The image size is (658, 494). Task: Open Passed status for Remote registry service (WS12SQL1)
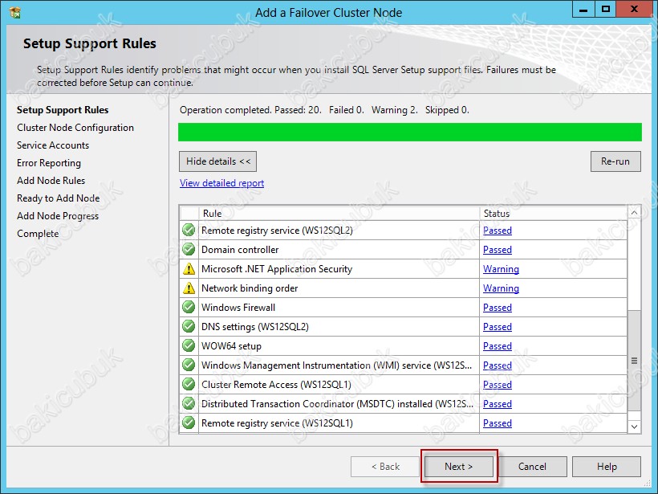[x=498, y=423]
